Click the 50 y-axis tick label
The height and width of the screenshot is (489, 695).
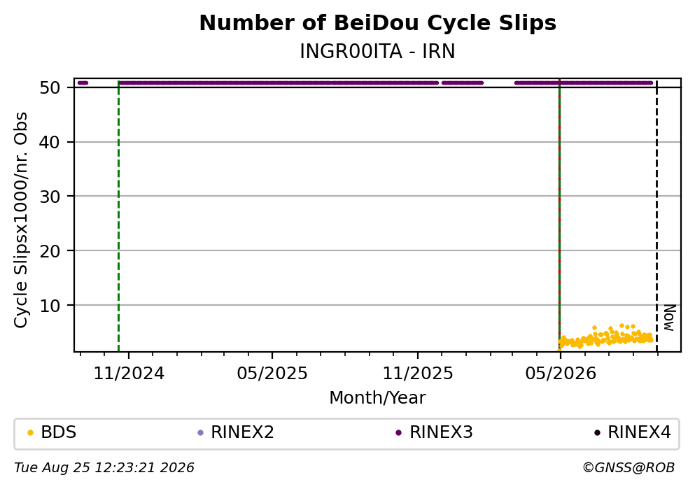tap(50, 87)
